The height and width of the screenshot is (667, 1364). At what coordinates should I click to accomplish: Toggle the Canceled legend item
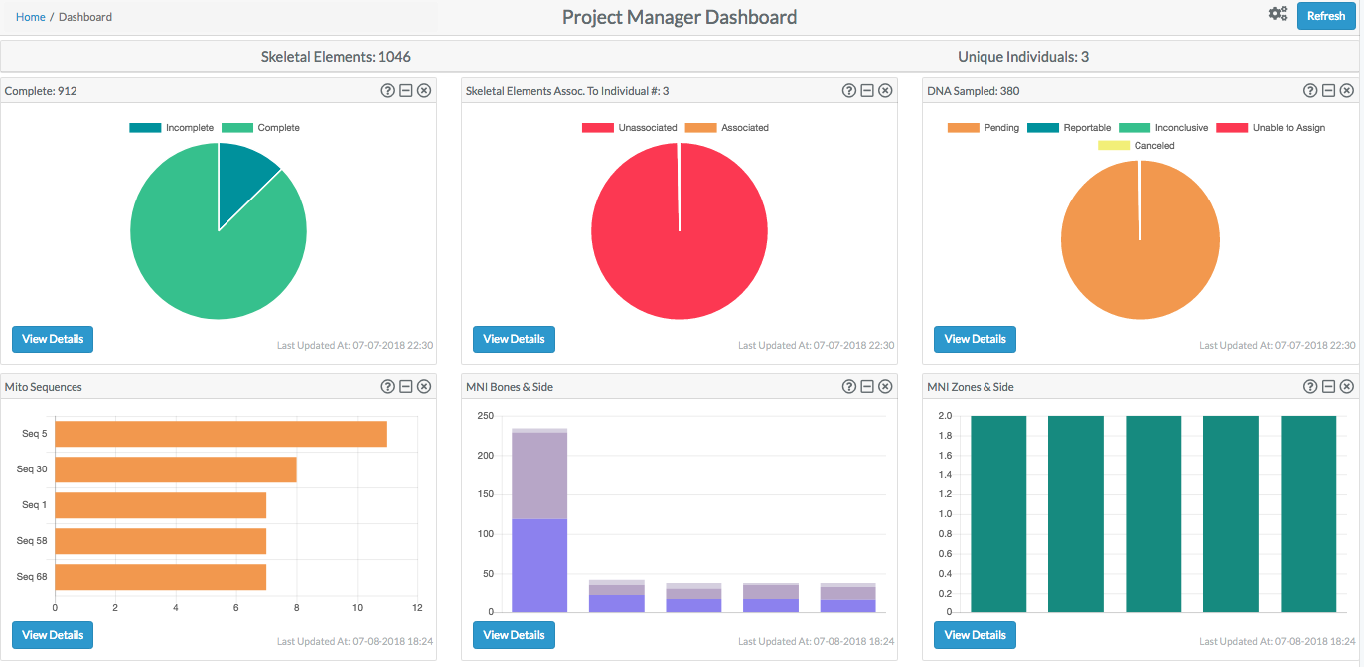[1137, 146]
